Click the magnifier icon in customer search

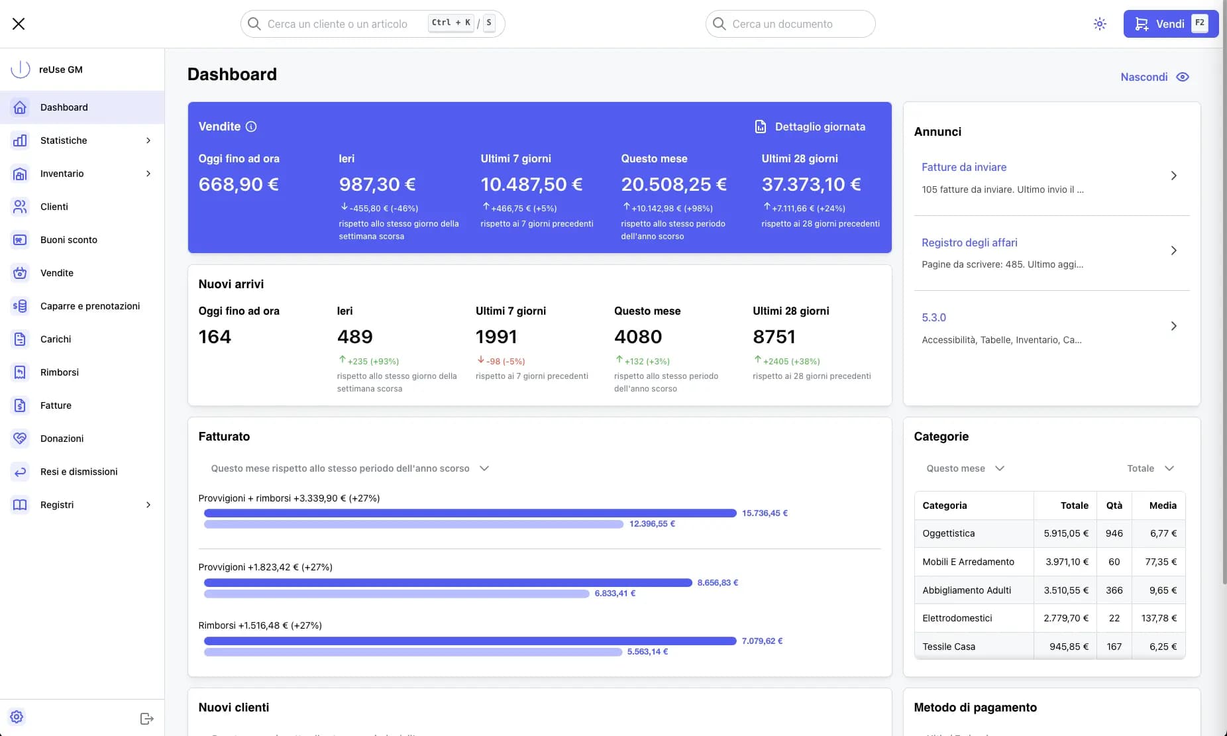point(254,24)
